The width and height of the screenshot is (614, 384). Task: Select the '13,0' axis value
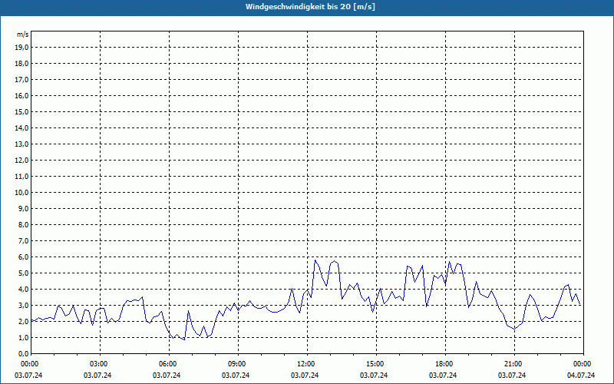[22, 144]
